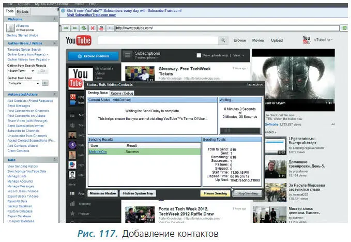Click Hide in System Tray button
Screen dimensions: 351x242
138,193
